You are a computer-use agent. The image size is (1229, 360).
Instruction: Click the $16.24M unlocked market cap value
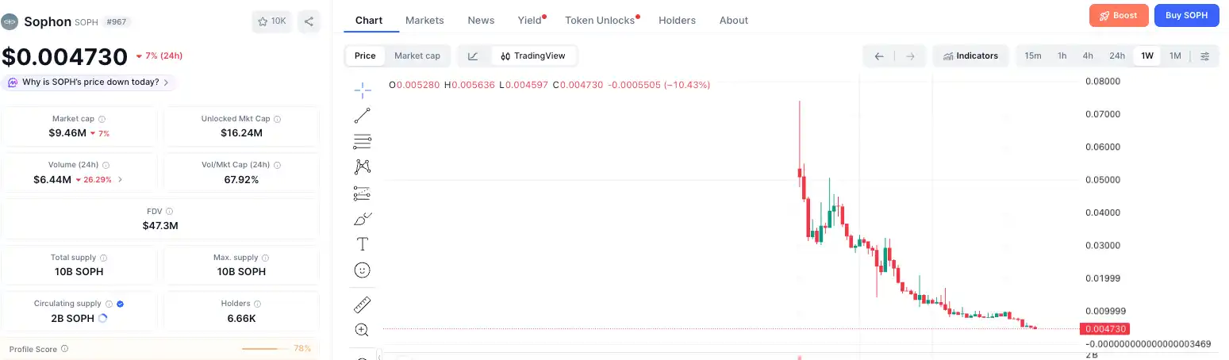241,133
